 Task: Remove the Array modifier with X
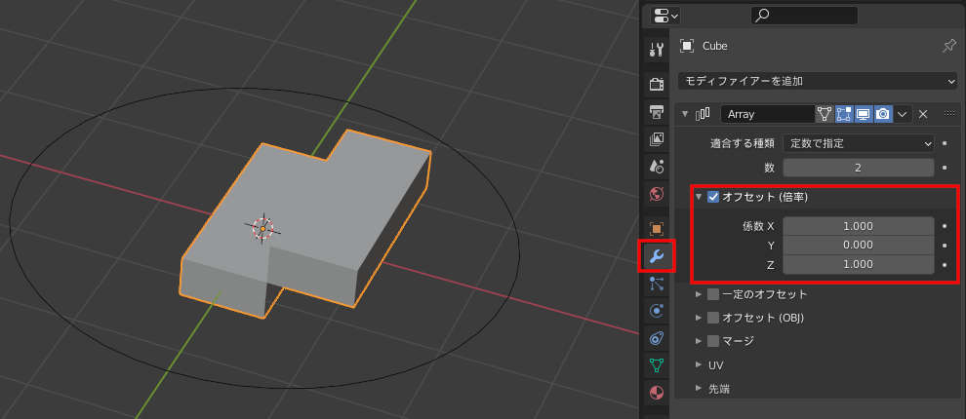click(923, 114)
